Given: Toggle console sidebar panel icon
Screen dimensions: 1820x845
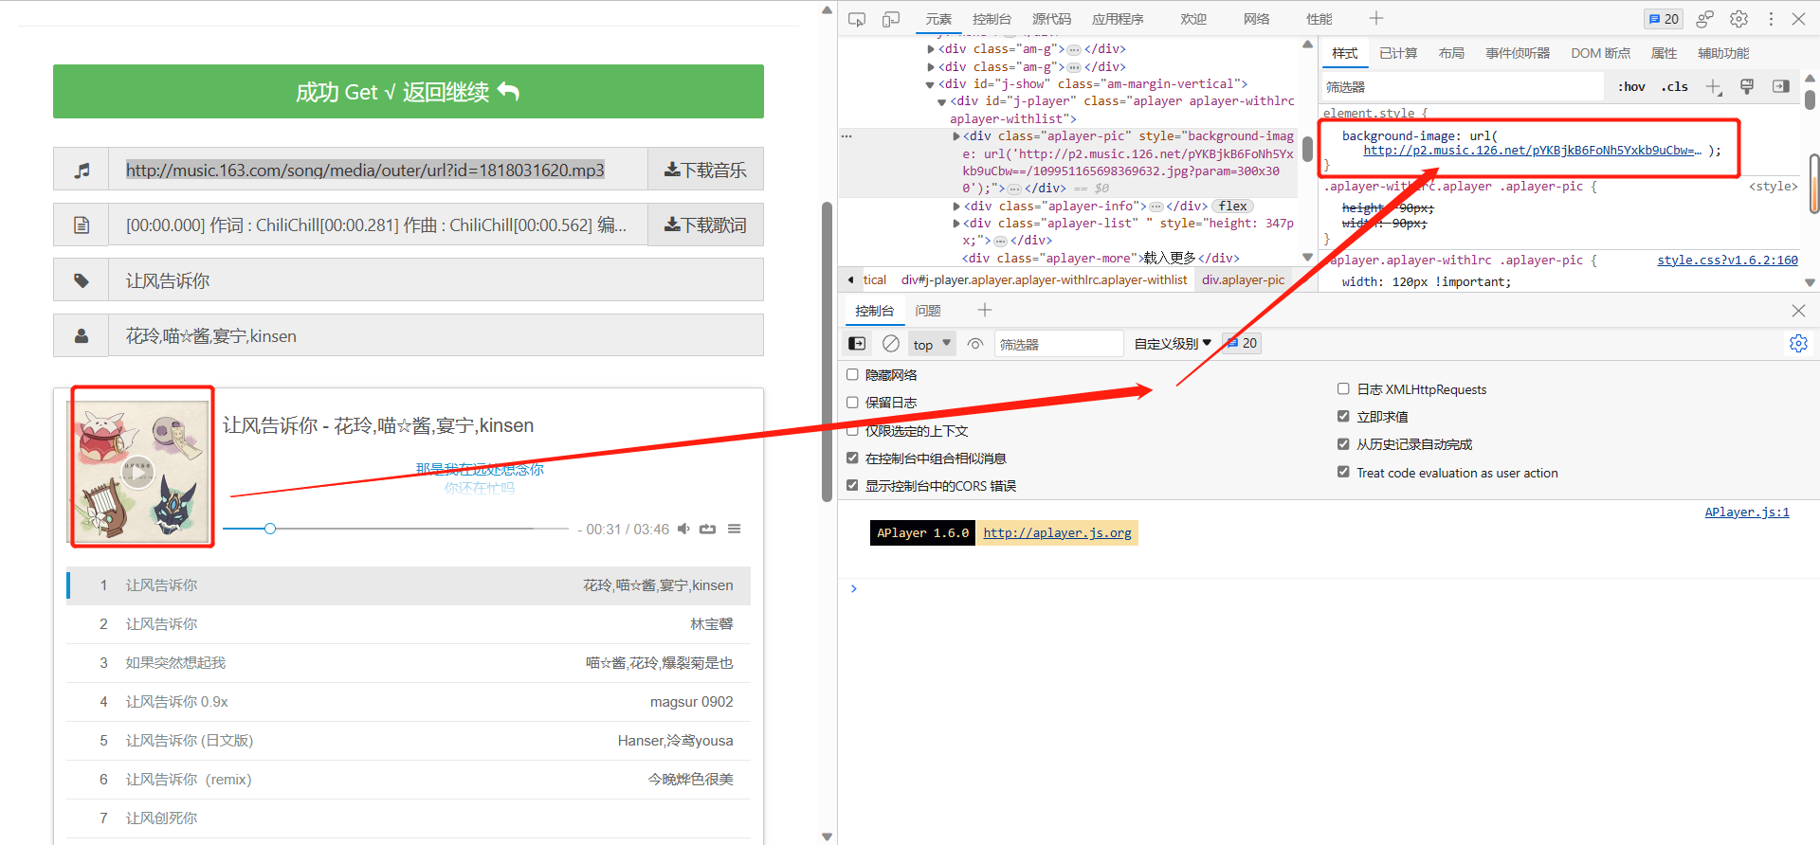Looking at the screenshot, I should pos(857,344).
